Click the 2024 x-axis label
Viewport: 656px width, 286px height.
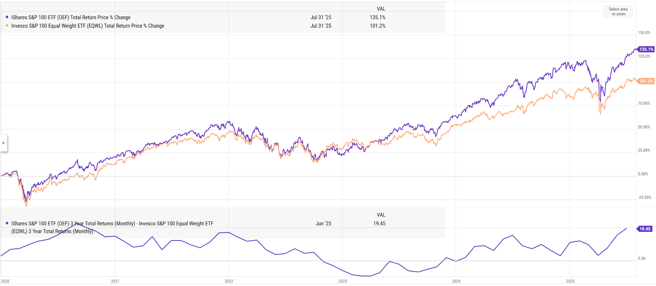456,281
